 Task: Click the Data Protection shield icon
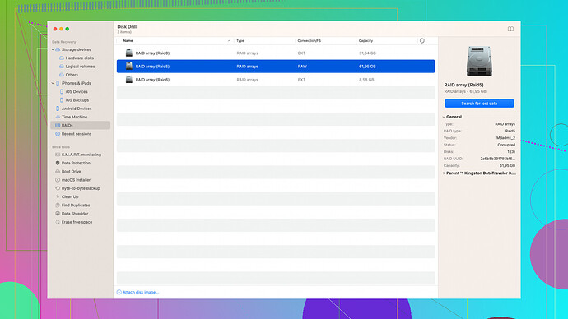point(58,163)
